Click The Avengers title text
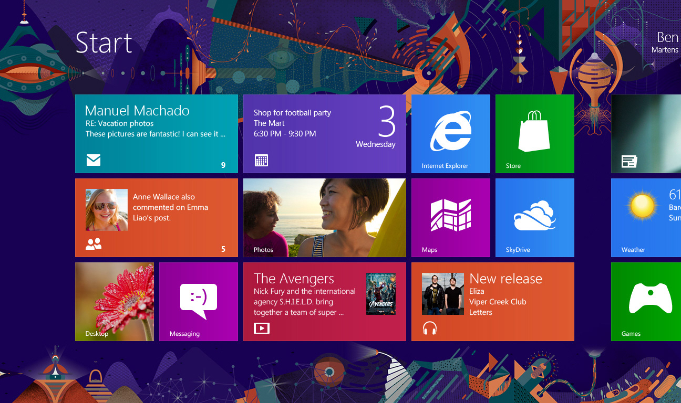This screenshot has width=681, height=403. 294,279
